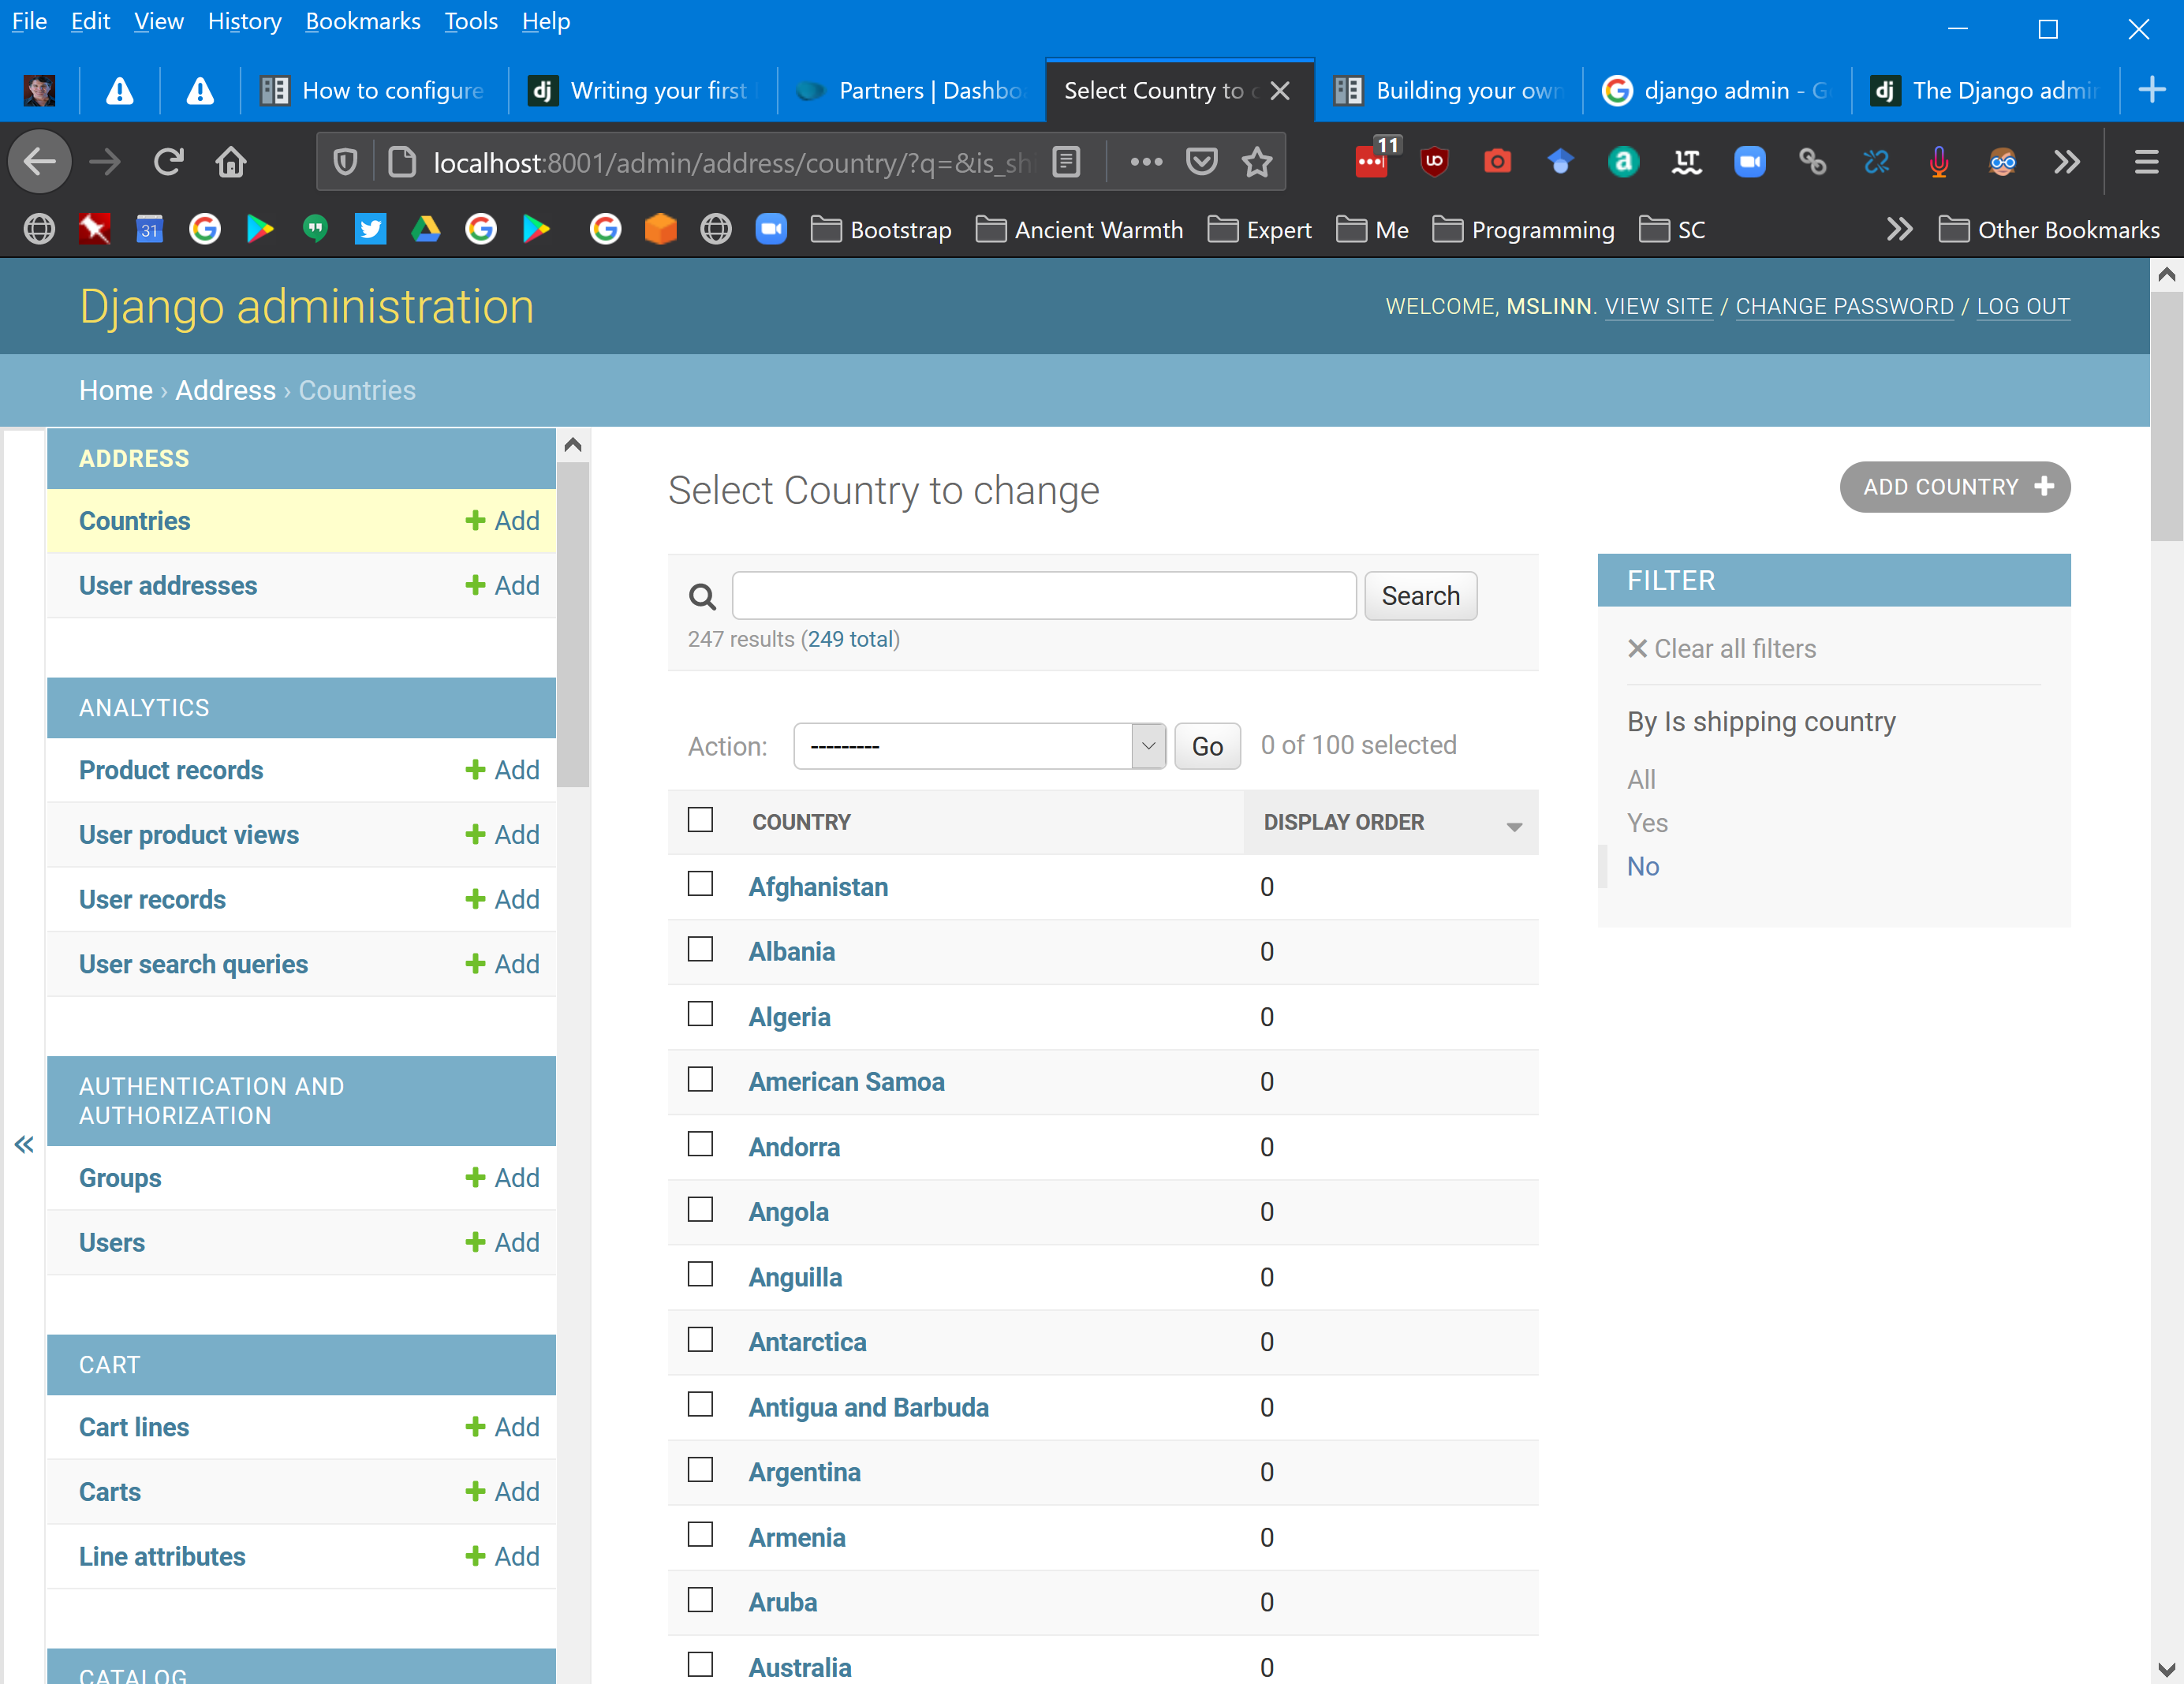Click the ADD COUNTRY button

1954,487
